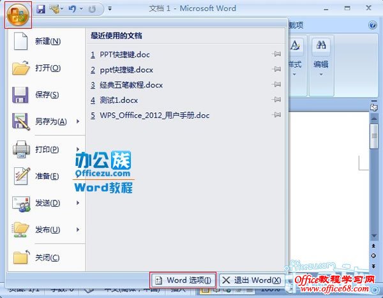Viewport: 383px width, 298px height.
Task: Maximize the Word window
Action: point(347,8)
